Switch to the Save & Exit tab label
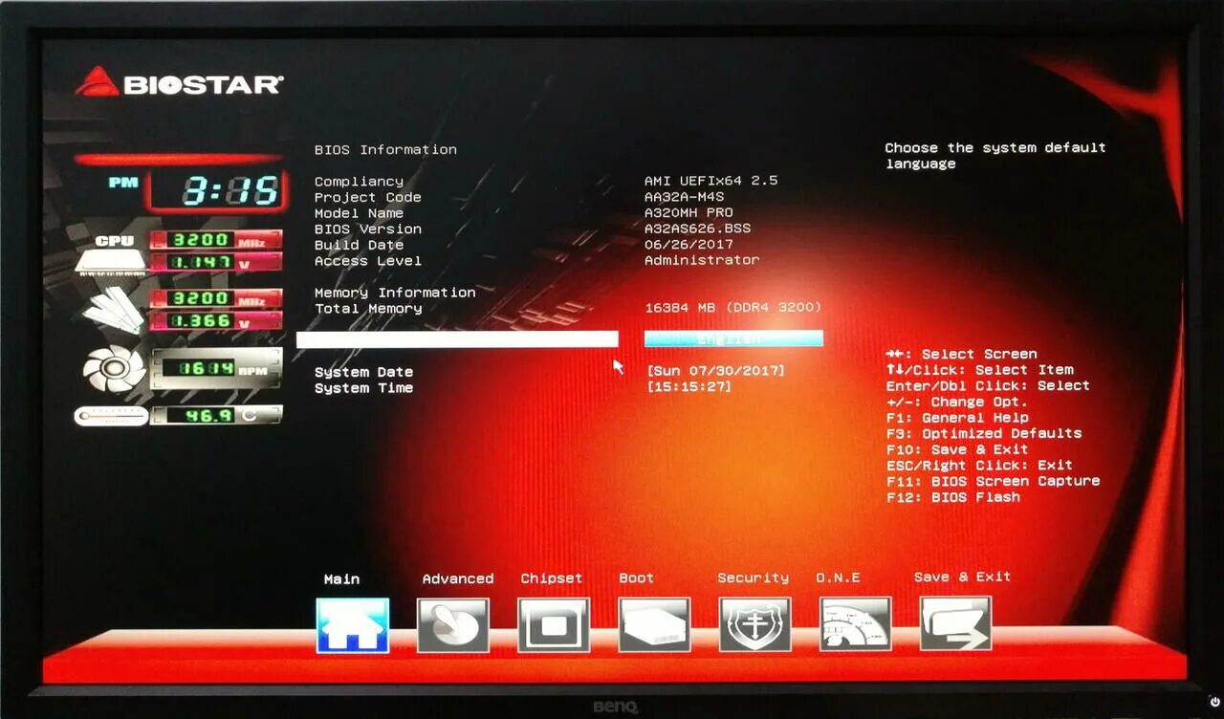 pos(962,577)
